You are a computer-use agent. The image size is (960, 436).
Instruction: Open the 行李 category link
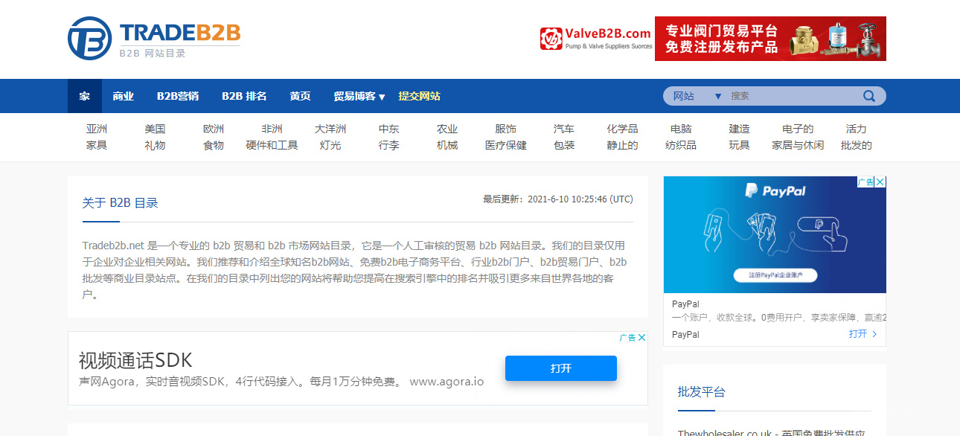click(389, 145)
